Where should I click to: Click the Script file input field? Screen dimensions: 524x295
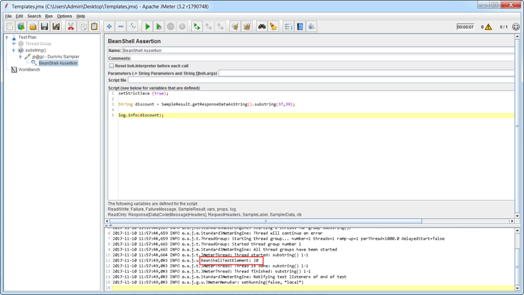pyautogui.click(x=321, y=80)
